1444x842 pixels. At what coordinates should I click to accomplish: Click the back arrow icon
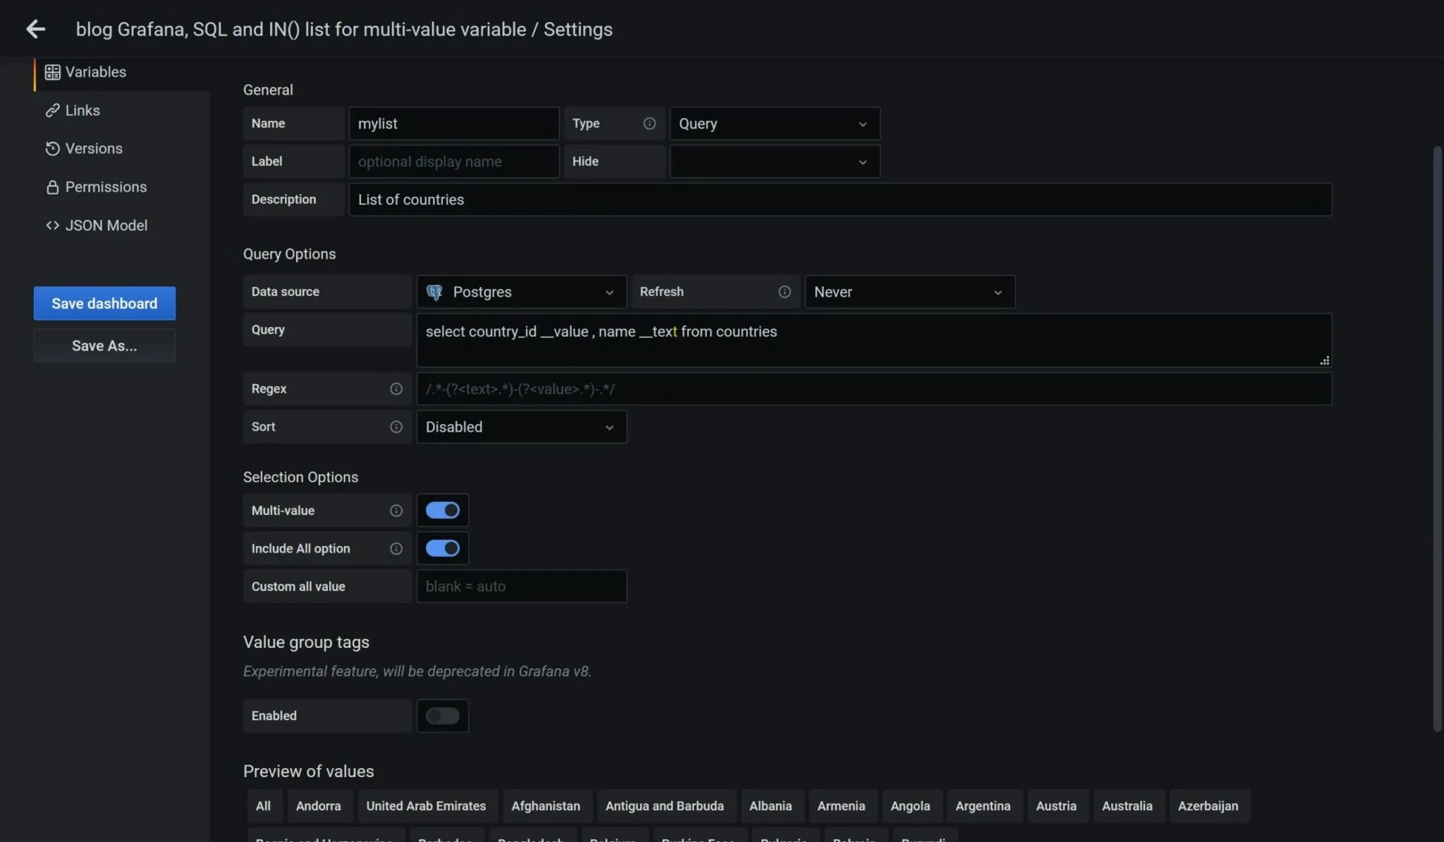coord(35,29)
